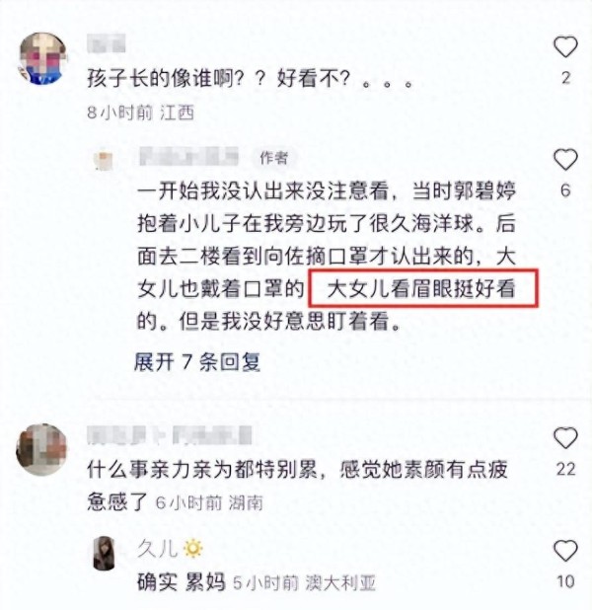Like the Hunan comment with 22 likes
Viewport: 592px width, 610px height.
(x=565, y=438)
